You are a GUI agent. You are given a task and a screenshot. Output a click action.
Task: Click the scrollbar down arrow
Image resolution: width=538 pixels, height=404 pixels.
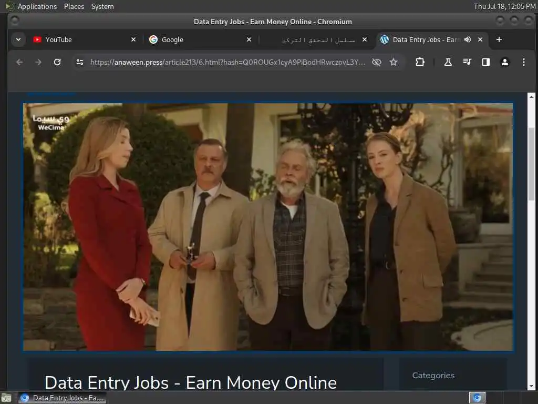(x=532, y=387)
